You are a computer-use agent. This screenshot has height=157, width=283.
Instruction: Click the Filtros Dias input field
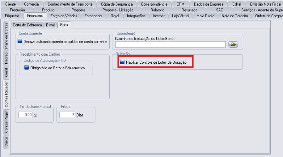point(67,115)
